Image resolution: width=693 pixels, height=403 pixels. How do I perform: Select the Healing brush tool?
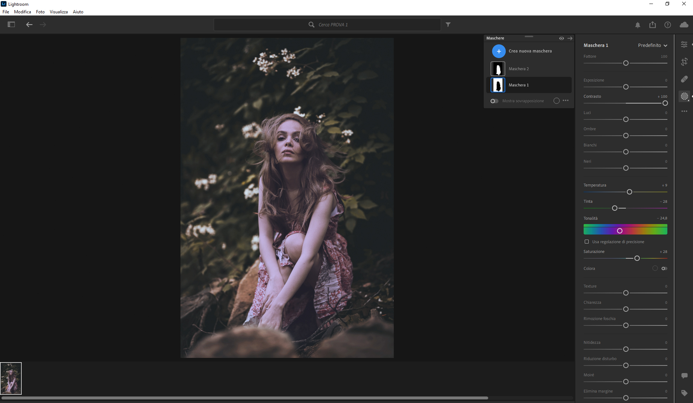(684, 79)
